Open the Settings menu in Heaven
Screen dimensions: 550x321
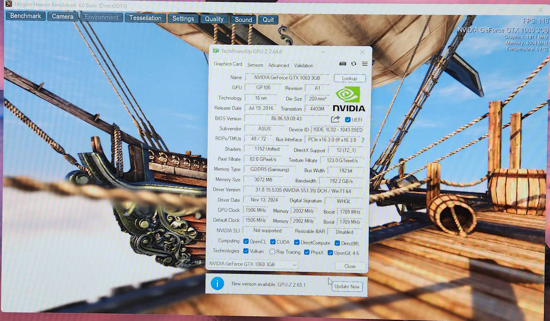[183, 18]
